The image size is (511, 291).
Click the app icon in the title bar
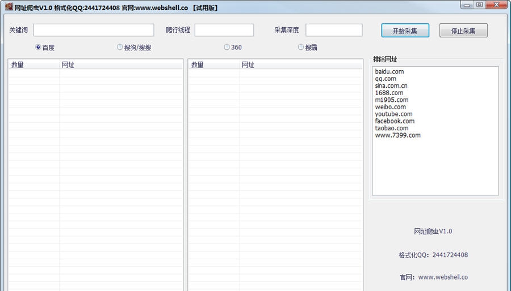tap(9, 7)
